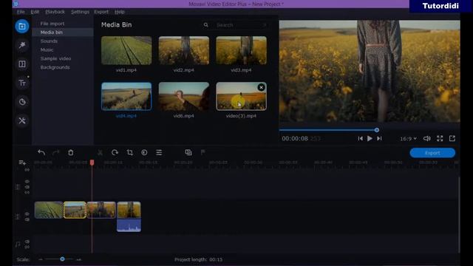Image resolution: width=473 pixels, height=266 pixels.
Task: Select Backgrounds in the sidebar
Action: pyautogui.click(x=55, y=67)
